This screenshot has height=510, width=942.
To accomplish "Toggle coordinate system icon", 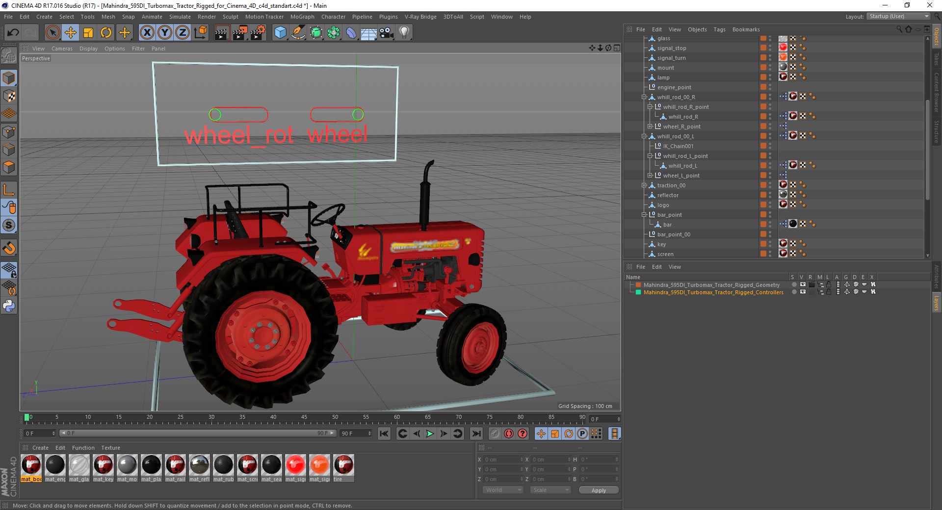I will pos(200,33).
